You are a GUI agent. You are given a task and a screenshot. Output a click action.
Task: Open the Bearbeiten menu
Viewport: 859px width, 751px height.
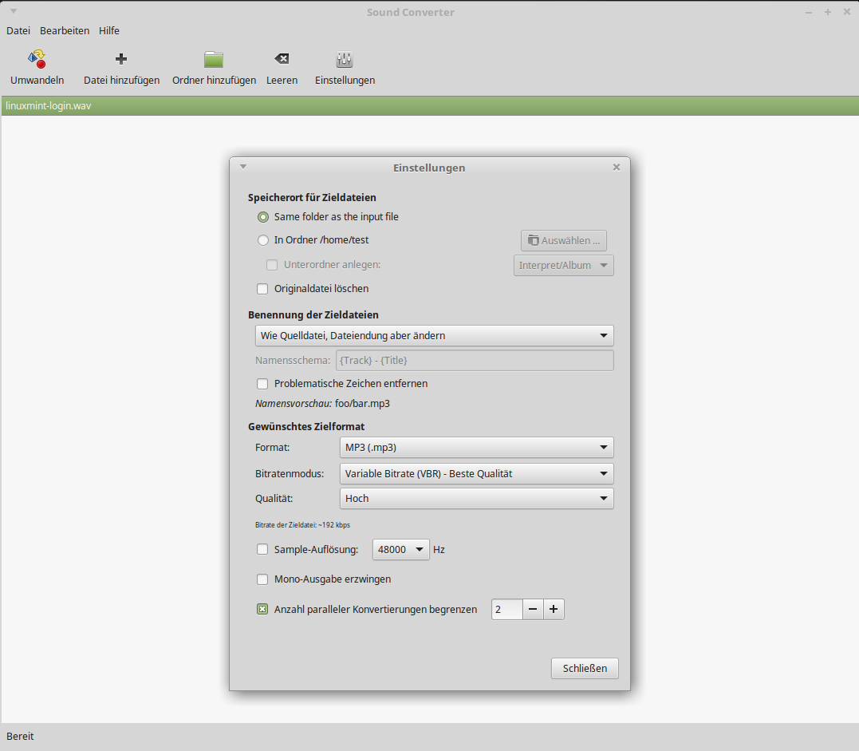point(65,30)
